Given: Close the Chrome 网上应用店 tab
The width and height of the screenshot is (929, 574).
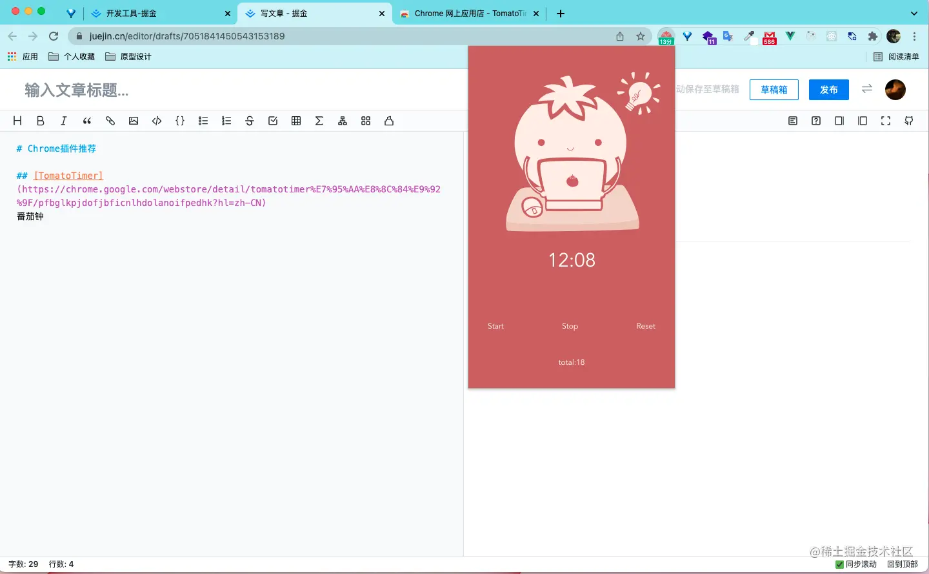Looking at the screenshot, I should tap(536, 14).
